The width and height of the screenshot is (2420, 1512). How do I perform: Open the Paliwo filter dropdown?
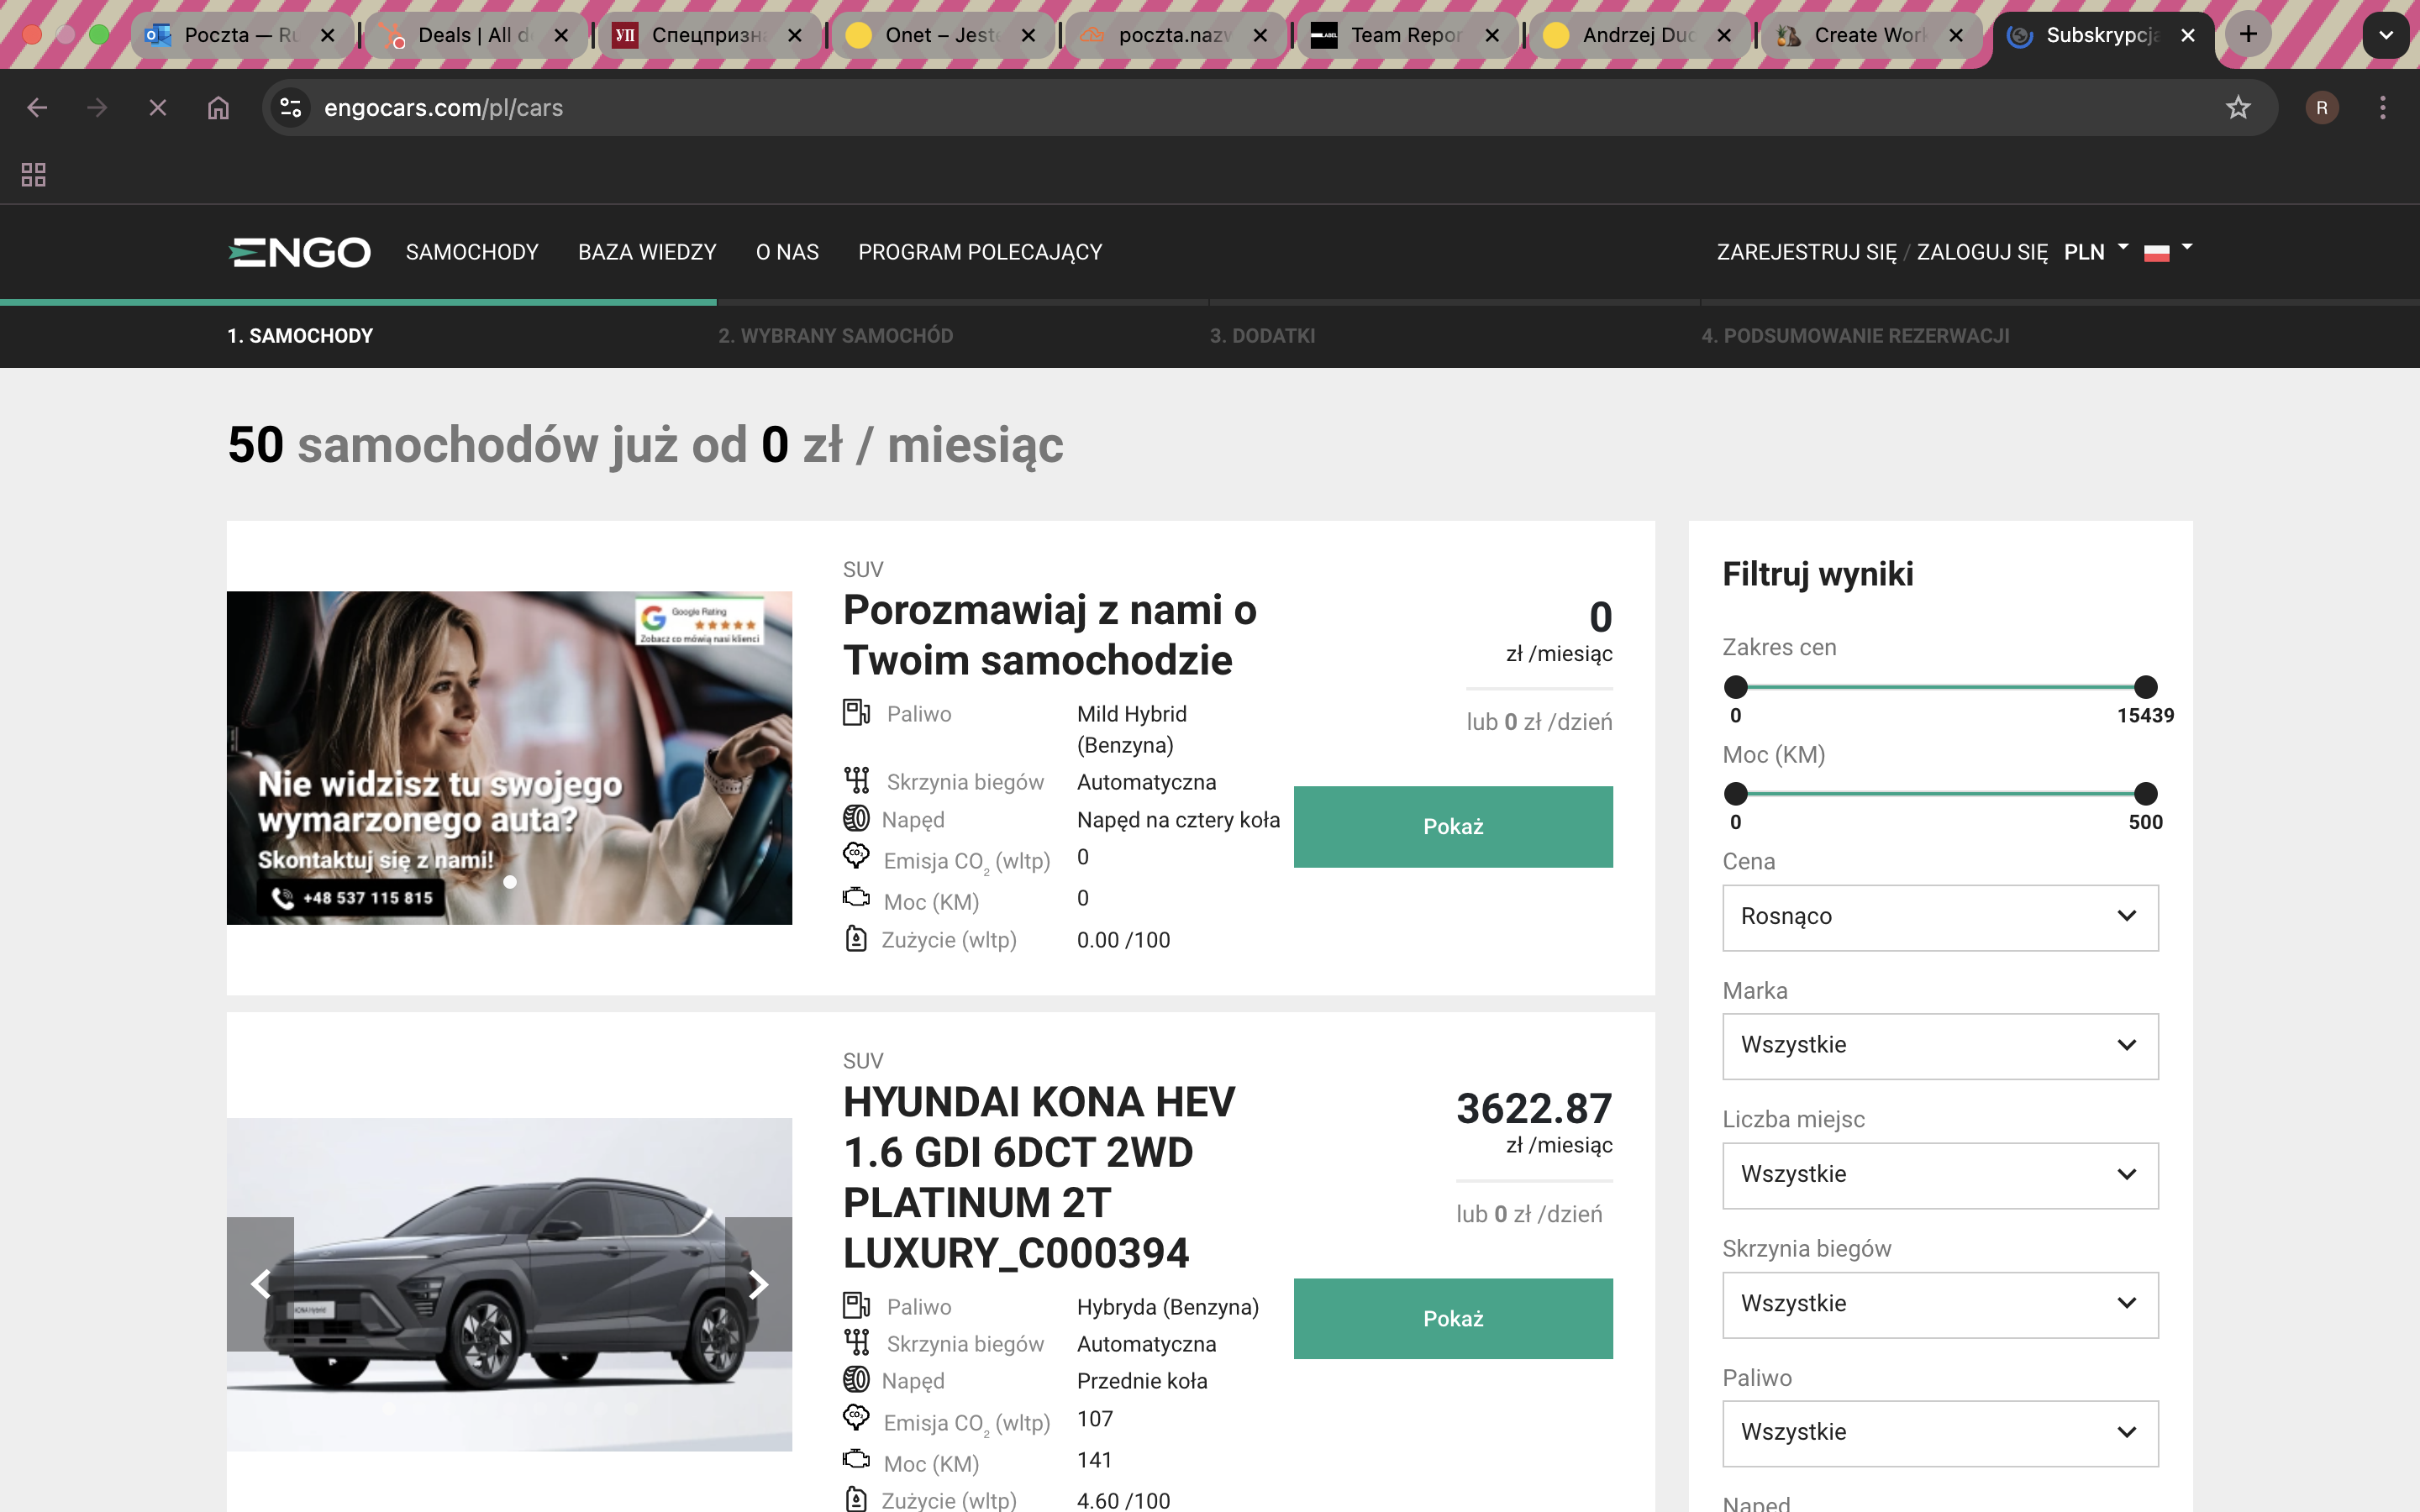click(x=1940, y=1433)
